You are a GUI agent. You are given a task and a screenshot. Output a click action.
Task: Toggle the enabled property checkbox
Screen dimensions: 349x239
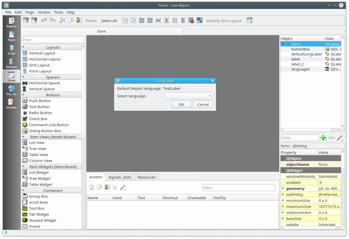point(321,183)
